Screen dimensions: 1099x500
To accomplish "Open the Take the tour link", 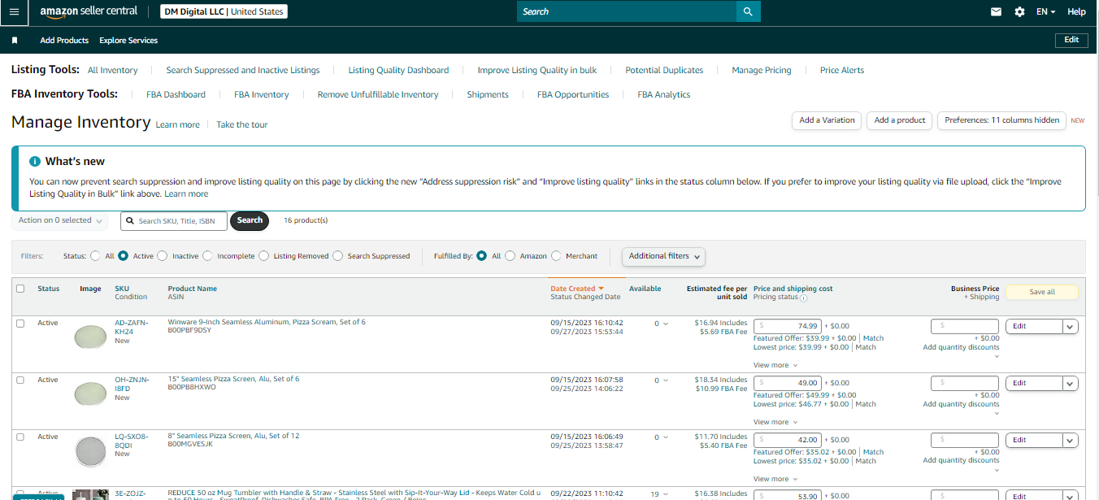I will tap(242, 125).
